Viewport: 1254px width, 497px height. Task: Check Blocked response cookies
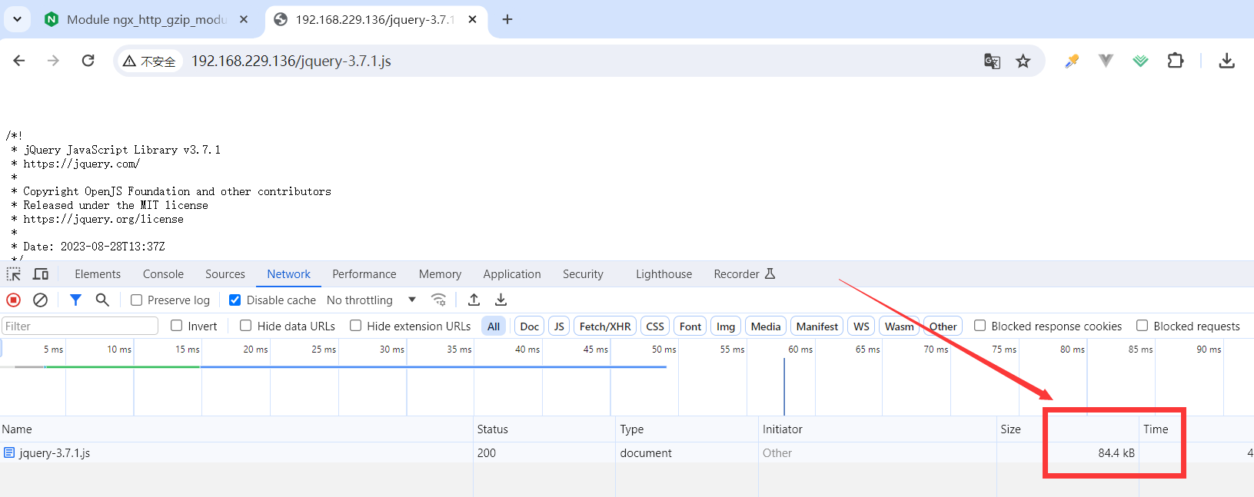coord(980,326)
